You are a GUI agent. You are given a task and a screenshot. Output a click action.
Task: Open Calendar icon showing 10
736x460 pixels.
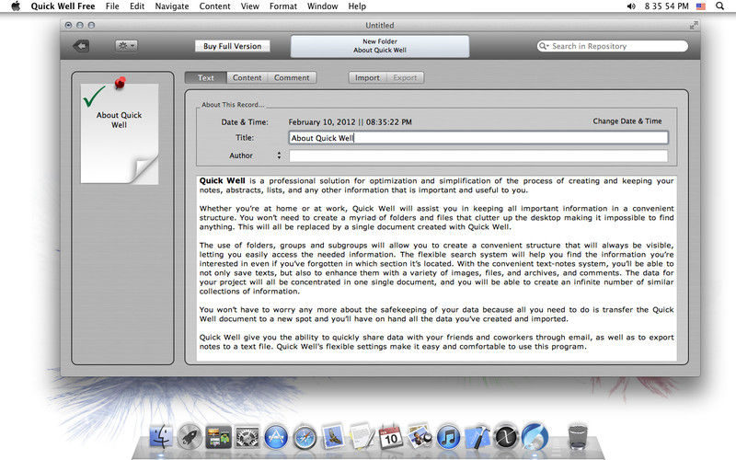(x=390, y=437)
